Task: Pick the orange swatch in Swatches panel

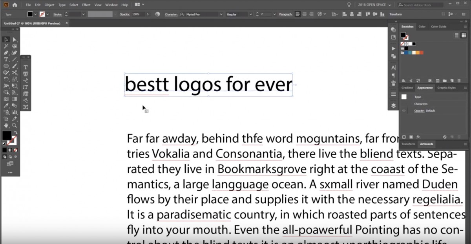Action: [x=417, y=52]
